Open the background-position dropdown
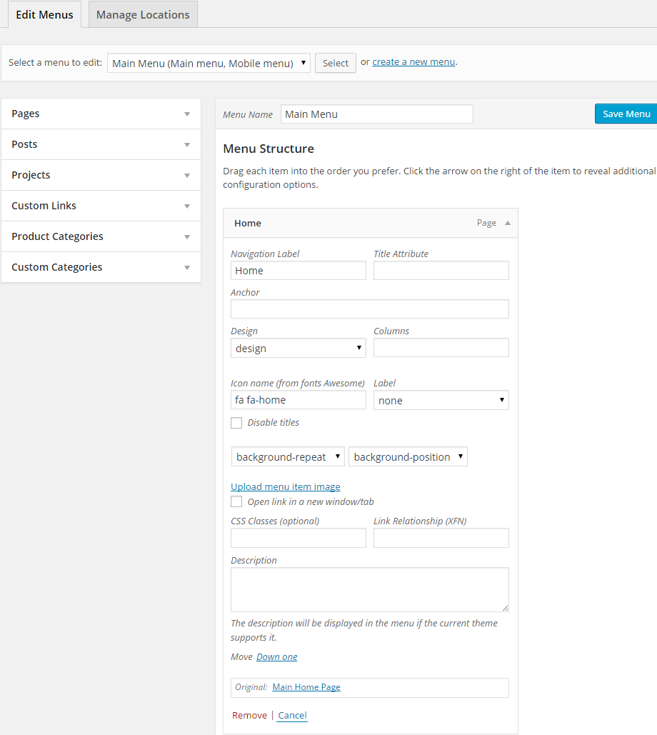 [408, 457]
